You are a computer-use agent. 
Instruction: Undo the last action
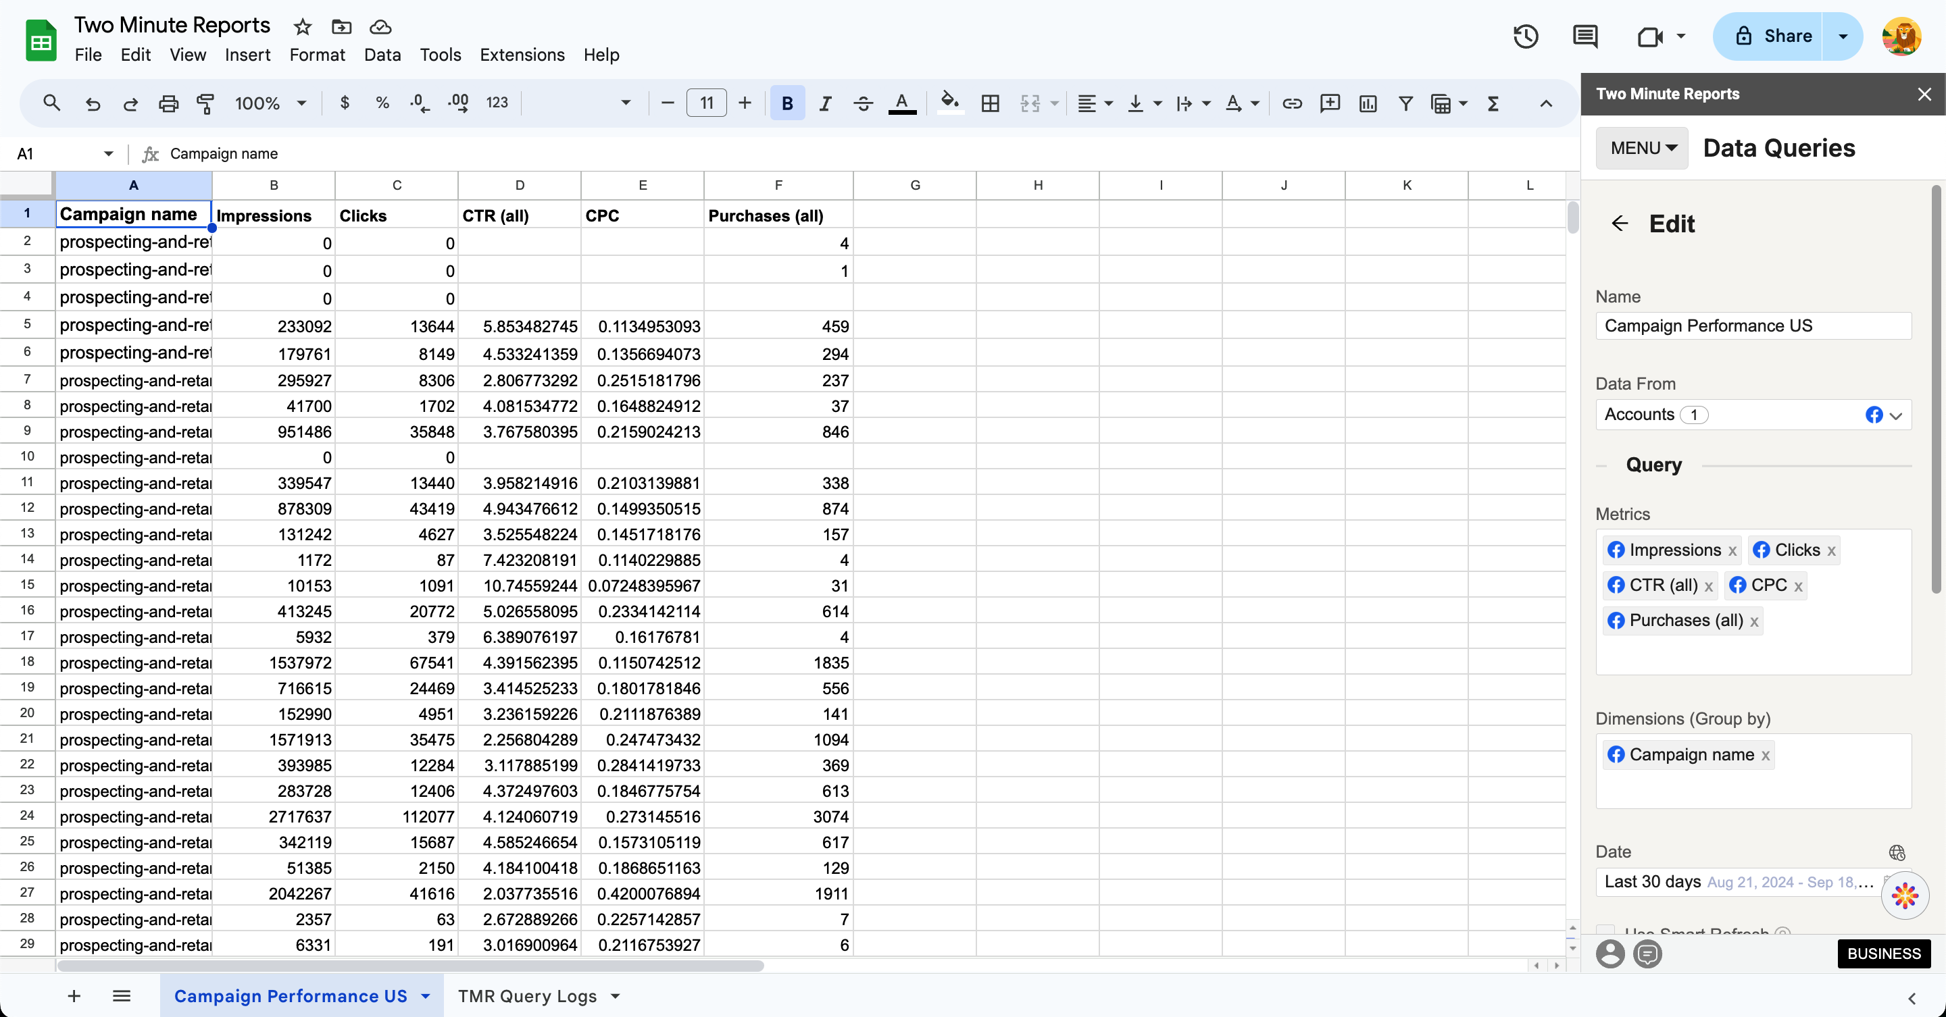click(93, 103)
